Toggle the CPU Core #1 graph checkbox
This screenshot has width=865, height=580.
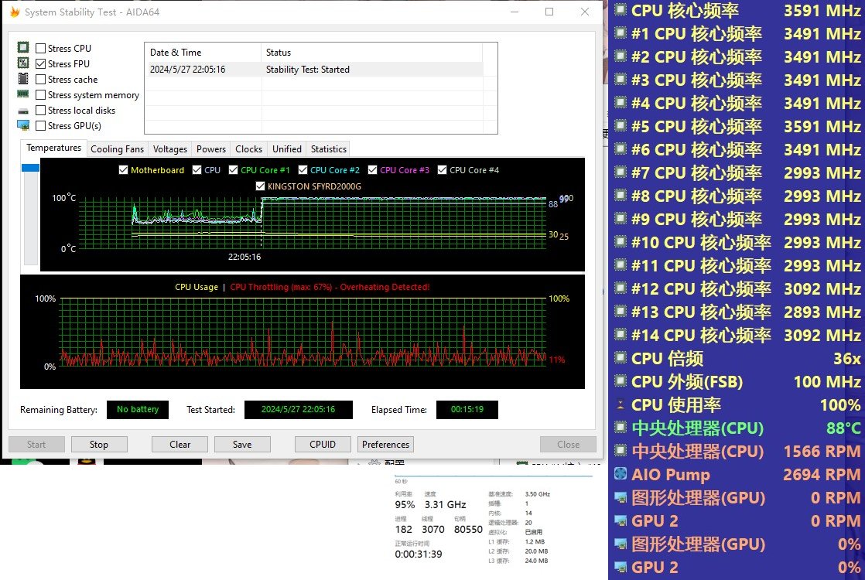tap(233, 170)
